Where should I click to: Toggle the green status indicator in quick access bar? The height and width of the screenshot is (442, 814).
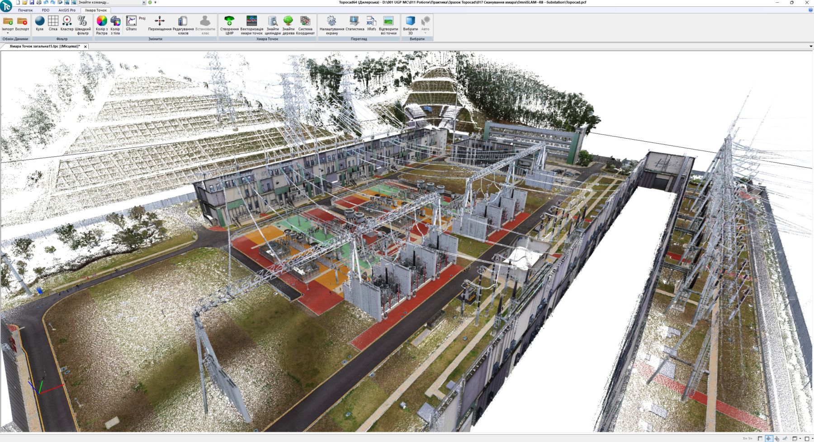point(150,2)
